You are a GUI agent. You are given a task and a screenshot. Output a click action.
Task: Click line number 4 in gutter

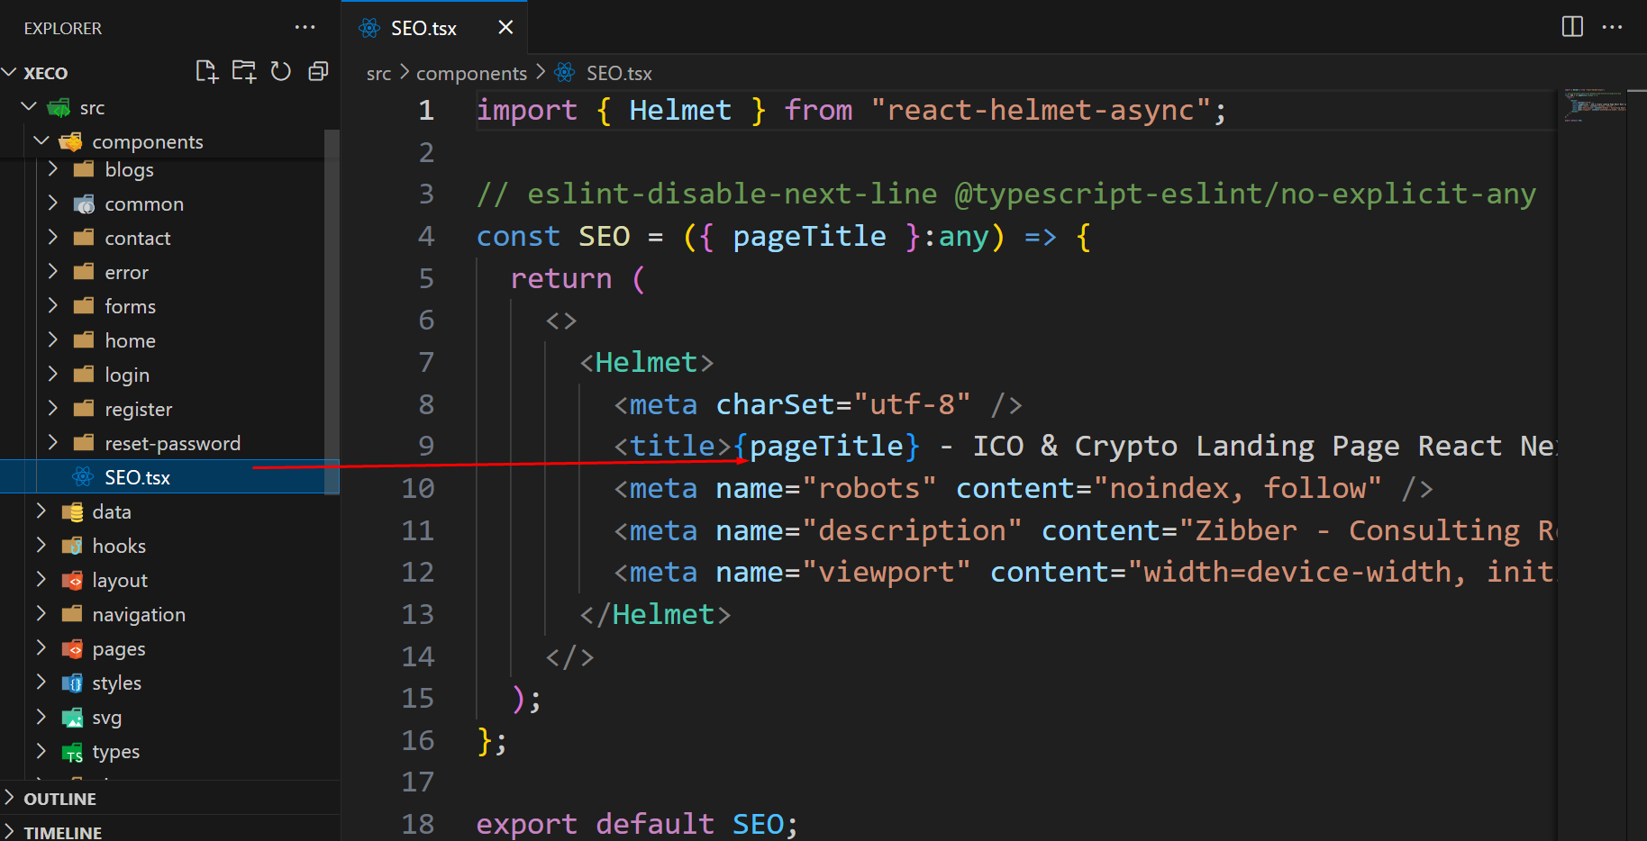coord(426,236)
